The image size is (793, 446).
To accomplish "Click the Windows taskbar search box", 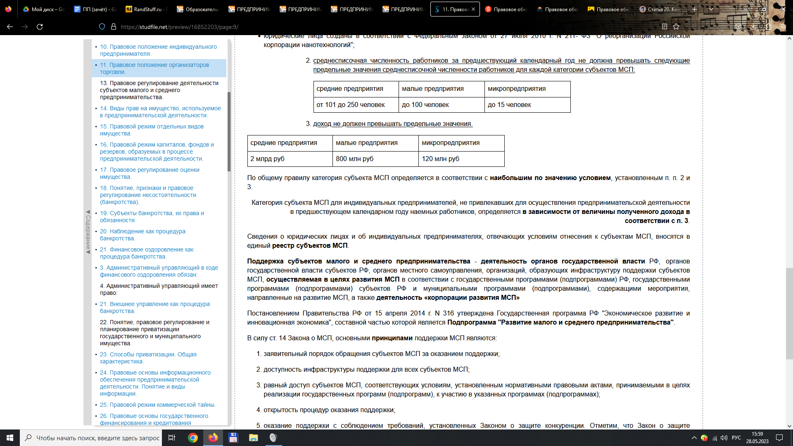I will 91,438.
